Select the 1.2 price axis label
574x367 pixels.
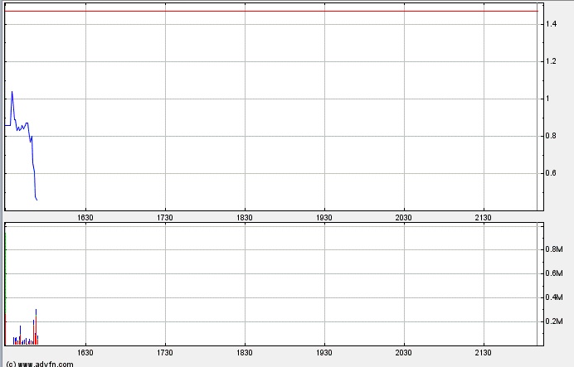tap(551, 62)
